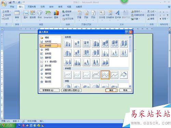Open the Footer (页脚) dropdown

coord(86,15)
